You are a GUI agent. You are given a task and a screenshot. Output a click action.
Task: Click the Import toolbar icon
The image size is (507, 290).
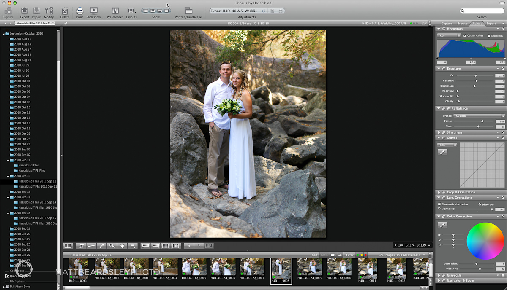[37, 11]
